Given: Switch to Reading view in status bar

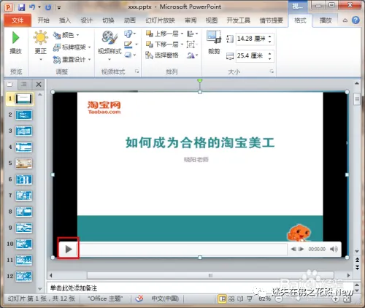Looking at the screenshot, I should [x=240, y=299].
